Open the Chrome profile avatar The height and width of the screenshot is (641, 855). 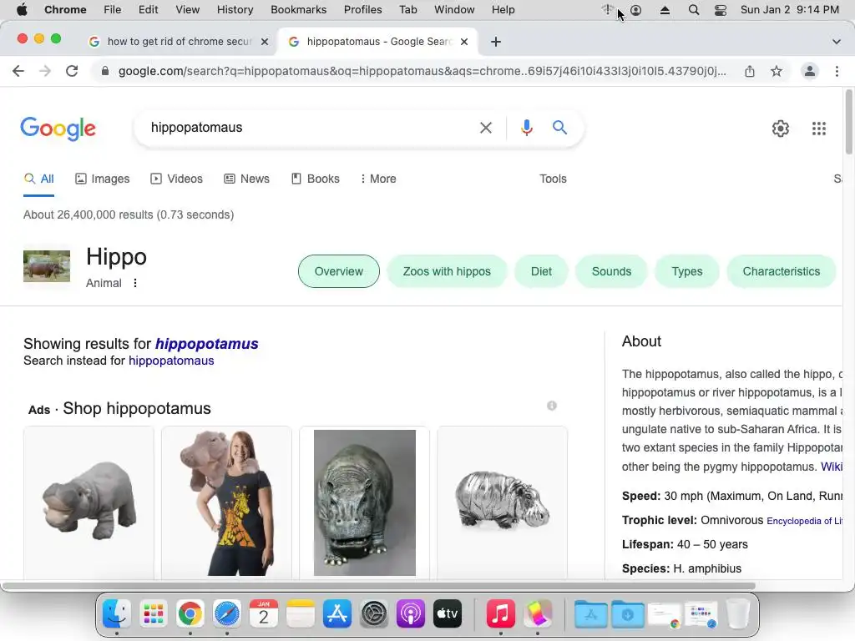810,71
